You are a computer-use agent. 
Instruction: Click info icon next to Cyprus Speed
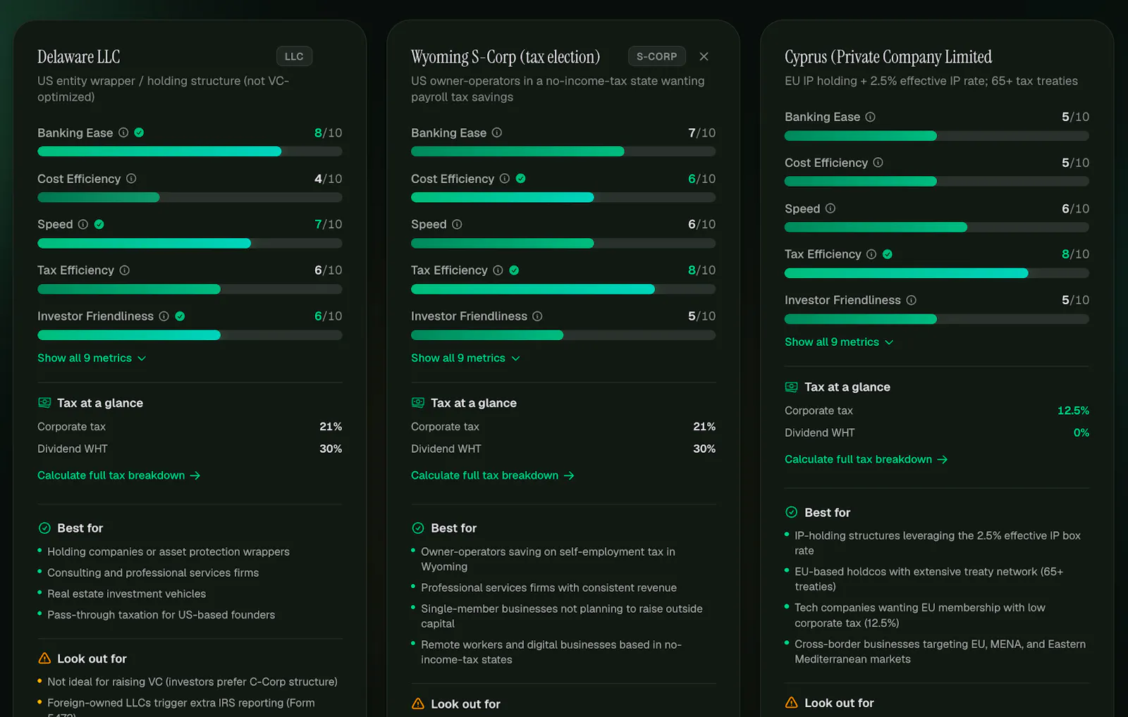[x=830, y=208]
